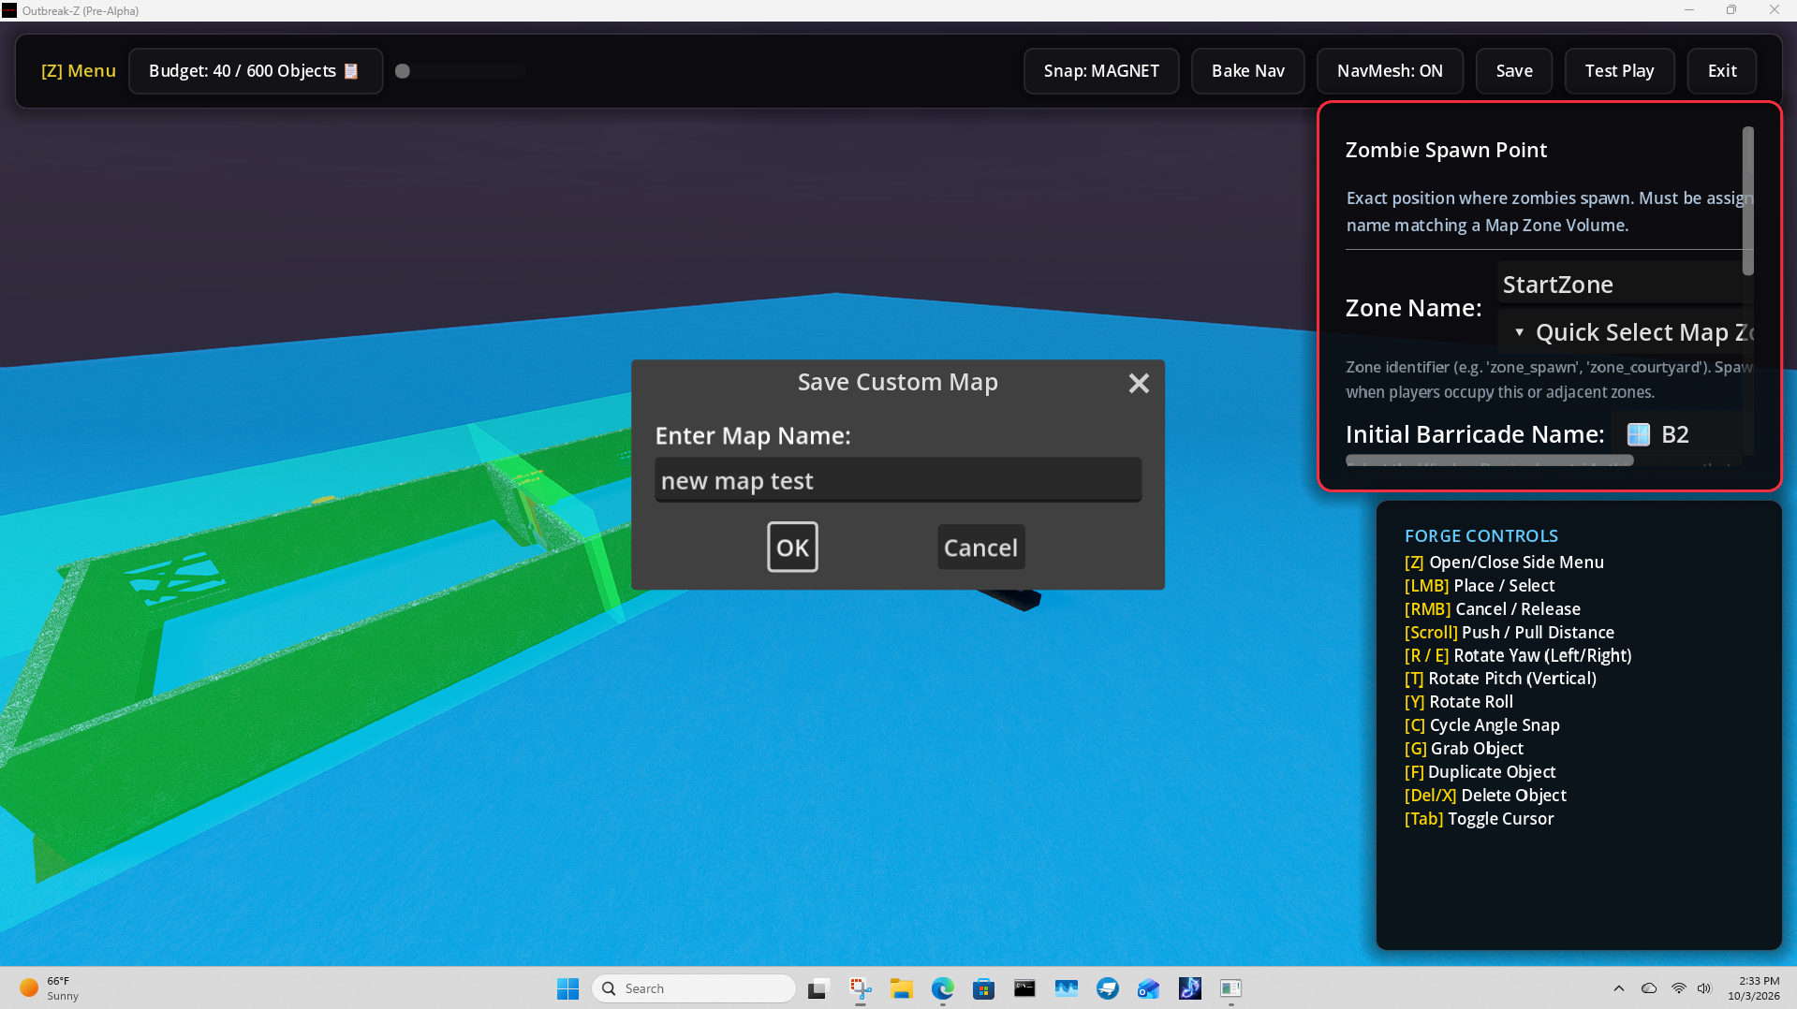Open the 66°F Sunny weather widget
The width and height of the screenshot is (1797, 1009).
[49, 988]
